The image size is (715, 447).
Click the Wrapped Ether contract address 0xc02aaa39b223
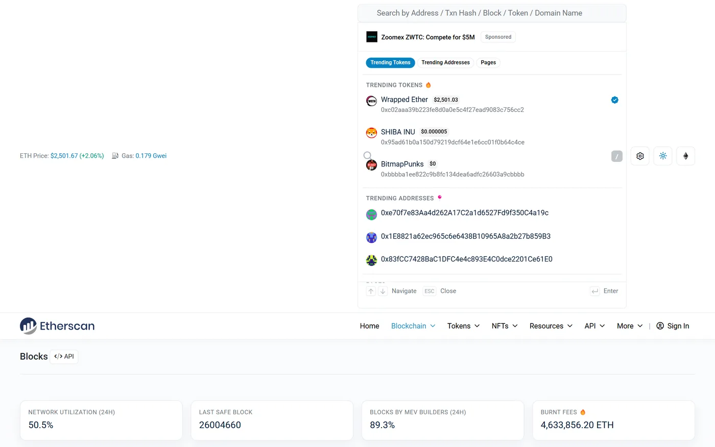point(452,110)
